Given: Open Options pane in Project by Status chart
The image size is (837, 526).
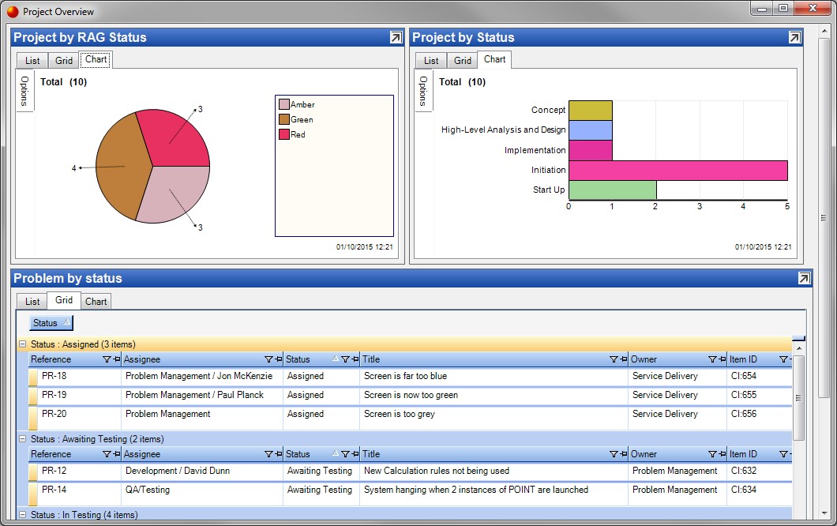Looking at the screenshot, I should 423,90.
